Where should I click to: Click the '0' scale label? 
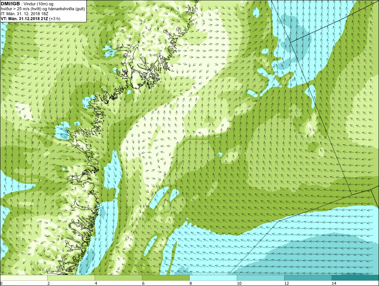[1, 283]
